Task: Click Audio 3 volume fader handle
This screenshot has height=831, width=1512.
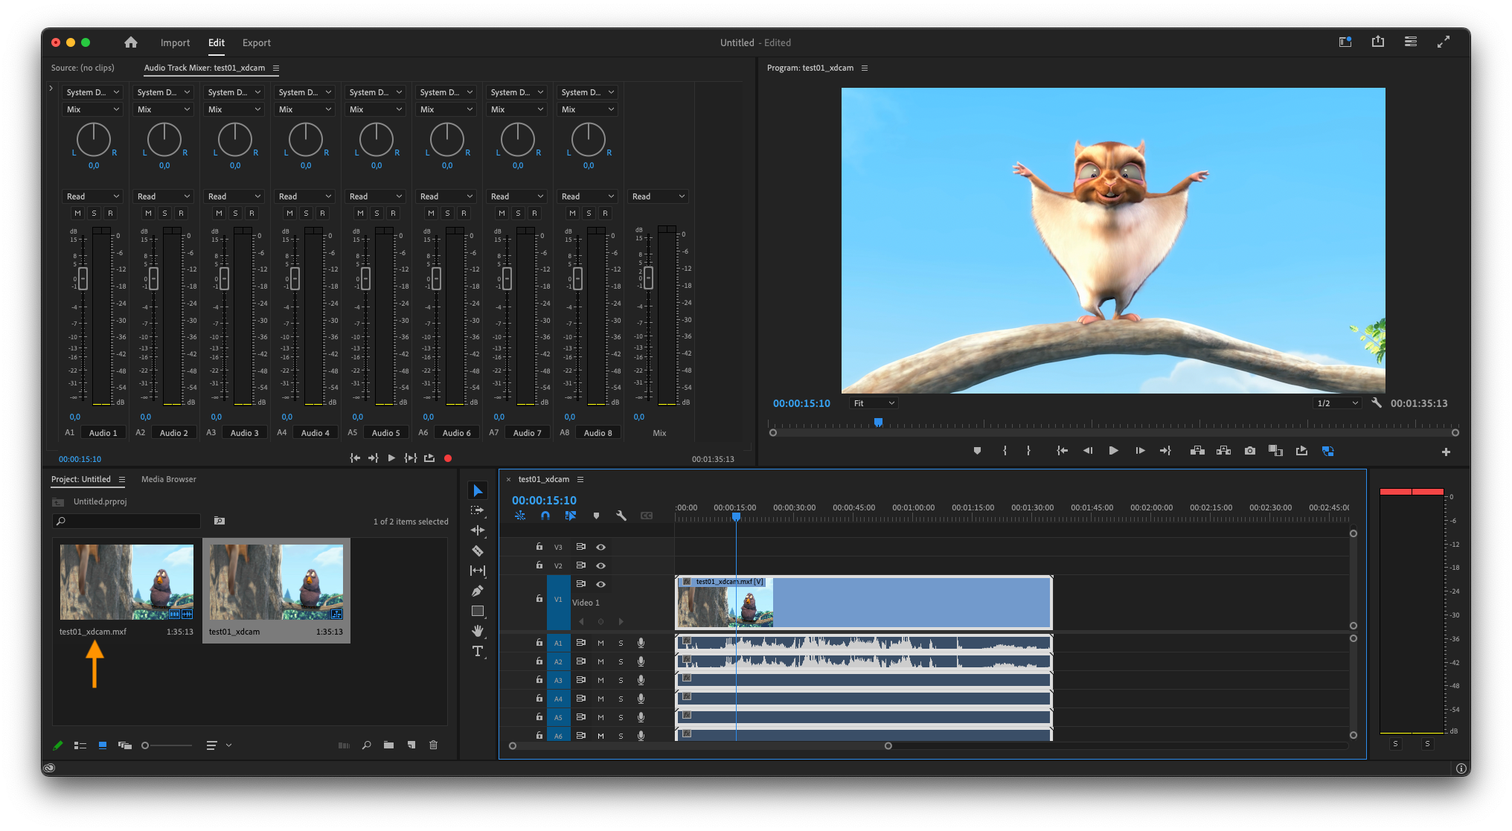Action: tap(224, 278)
